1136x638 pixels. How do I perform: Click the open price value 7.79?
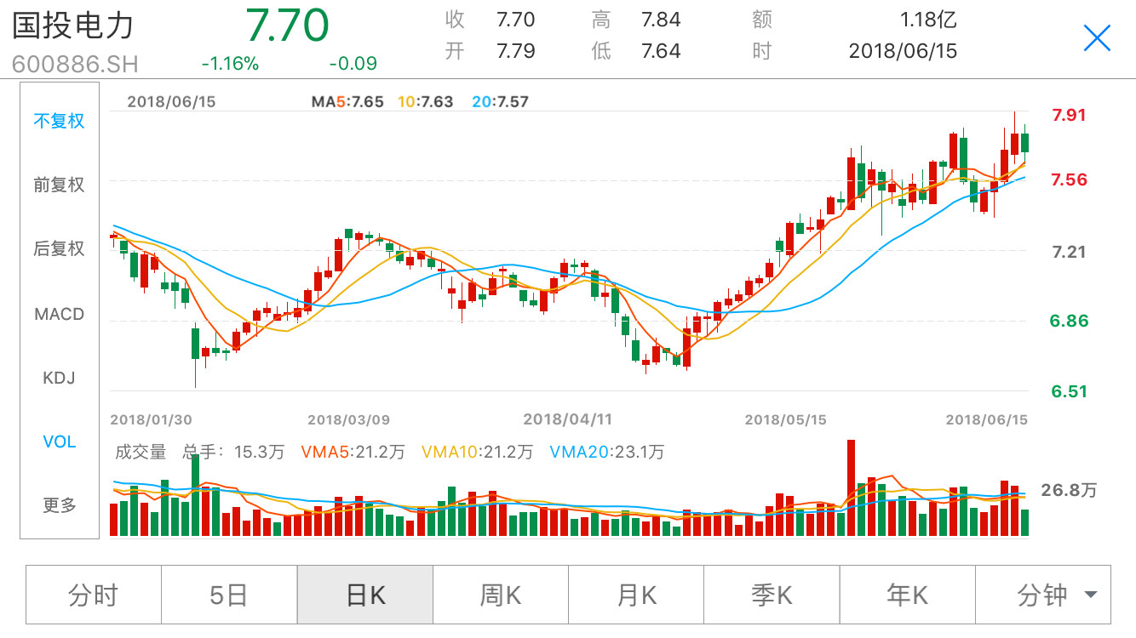[x=516, y=51]
